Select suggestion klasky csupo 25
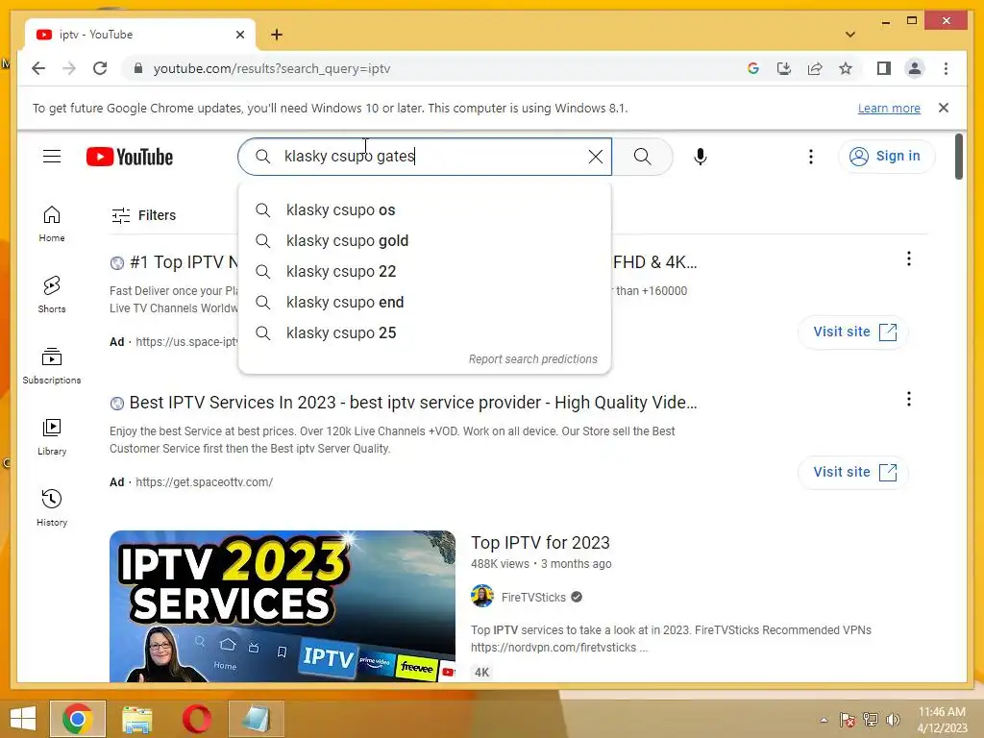 pyautogui.click(x=424, y=332)
